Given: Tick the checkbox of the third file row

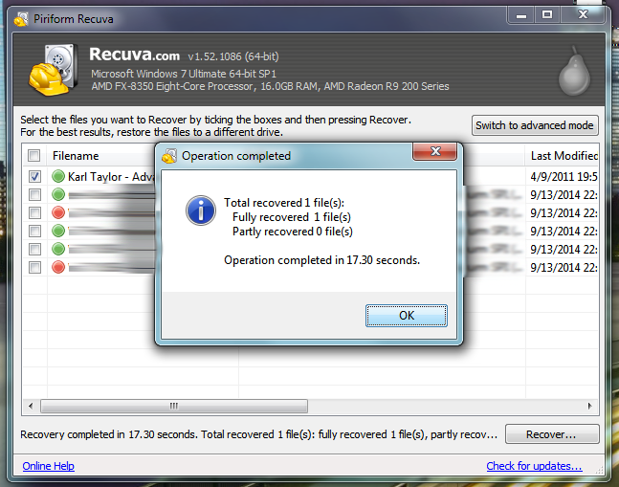Looking at the screenshot, I should (x=34, y=212).
